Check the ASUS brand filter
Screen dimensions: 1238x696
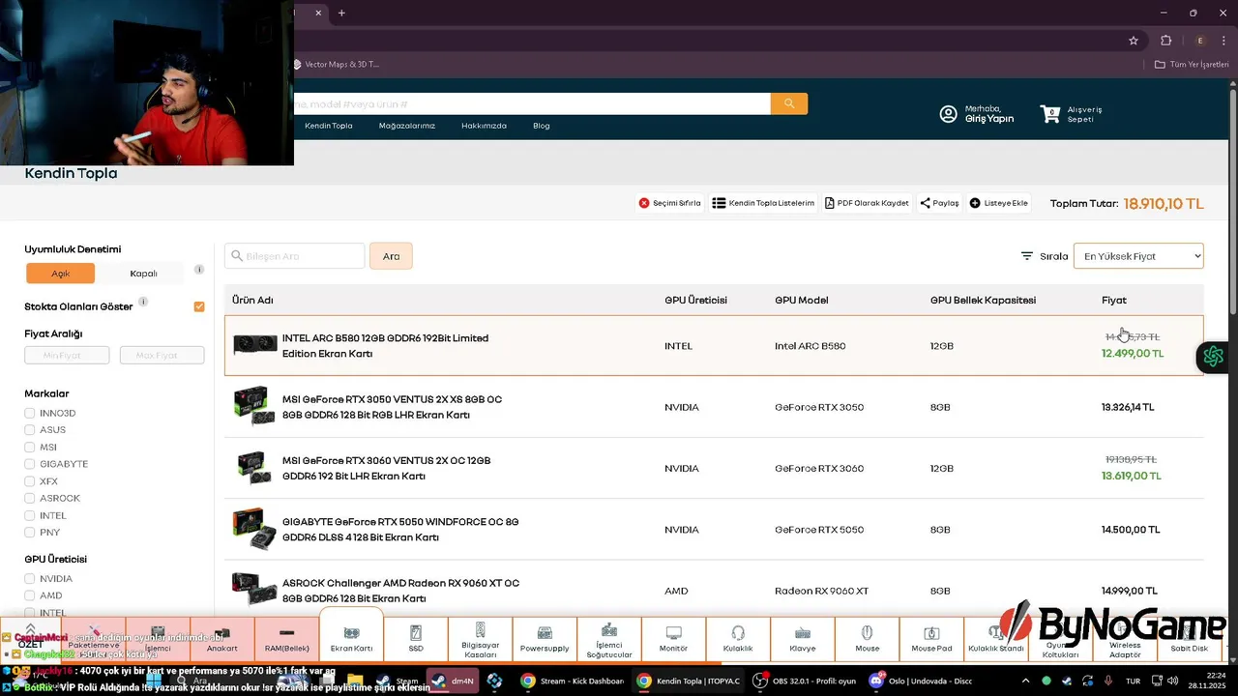[30, 430]
